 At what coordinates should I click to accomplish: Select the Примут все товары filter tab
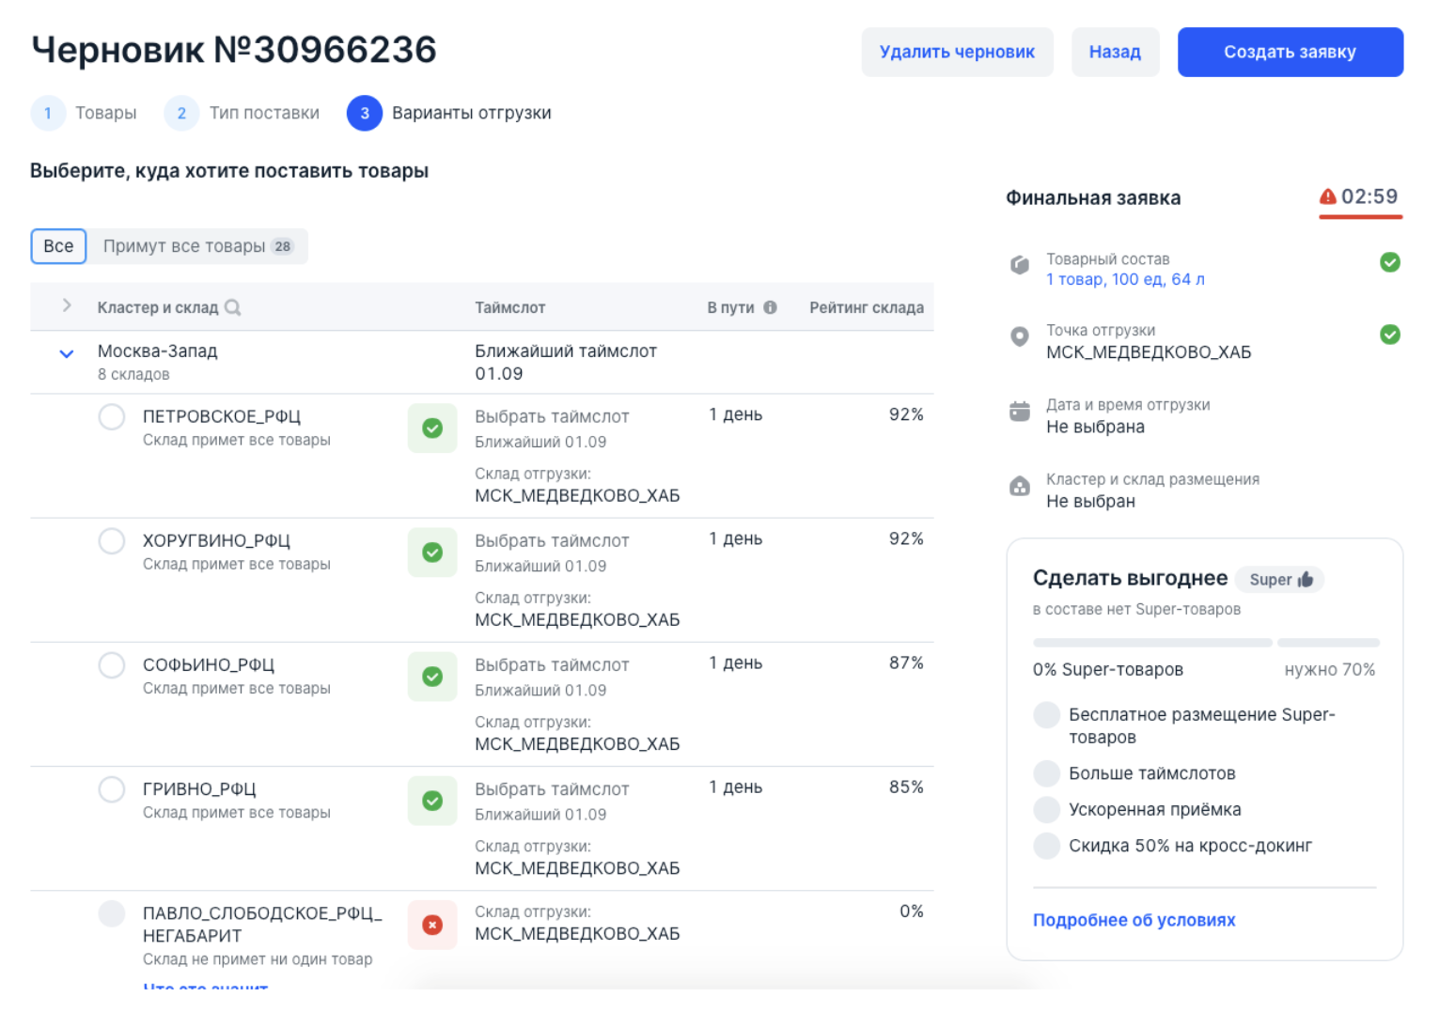pos(197,246)
